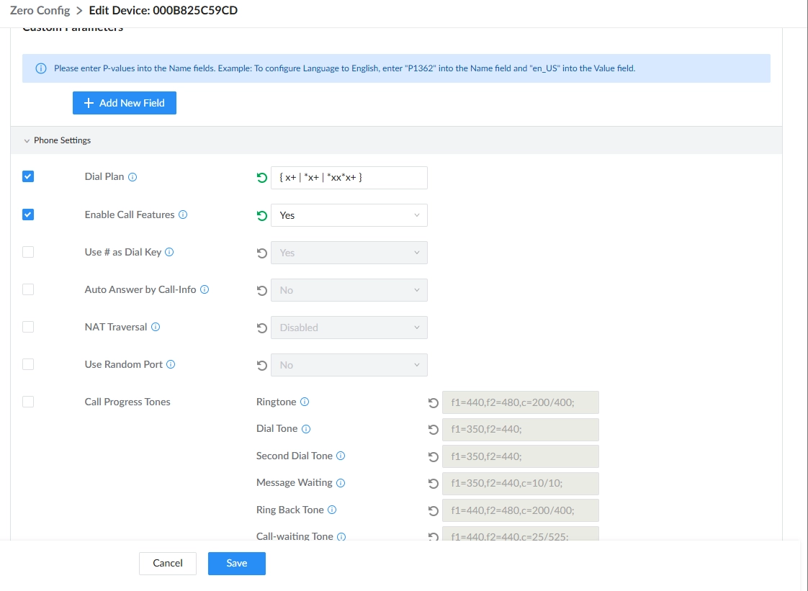The height and width of the screenshot is (591, 808).
Task: Click the Second Dial Tone value field
Action: [521, 456]
